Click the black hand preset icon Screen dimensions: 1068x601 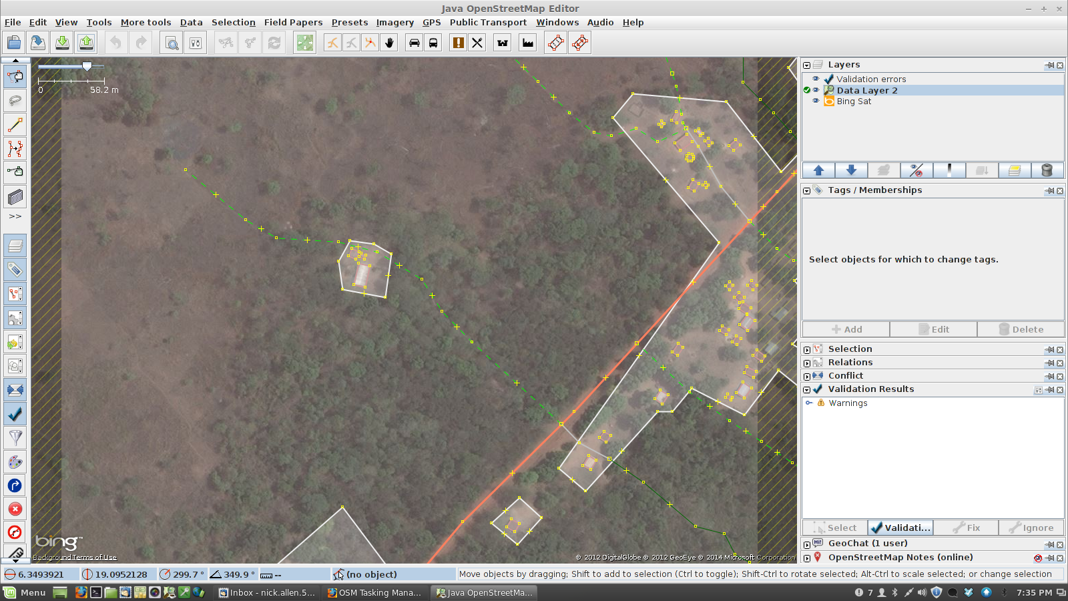click(x=389, y=43)
